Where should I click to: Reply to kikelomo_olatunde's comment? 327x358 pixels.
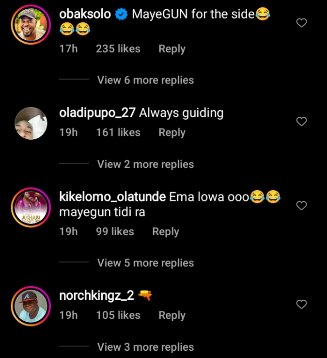(166, 232)
